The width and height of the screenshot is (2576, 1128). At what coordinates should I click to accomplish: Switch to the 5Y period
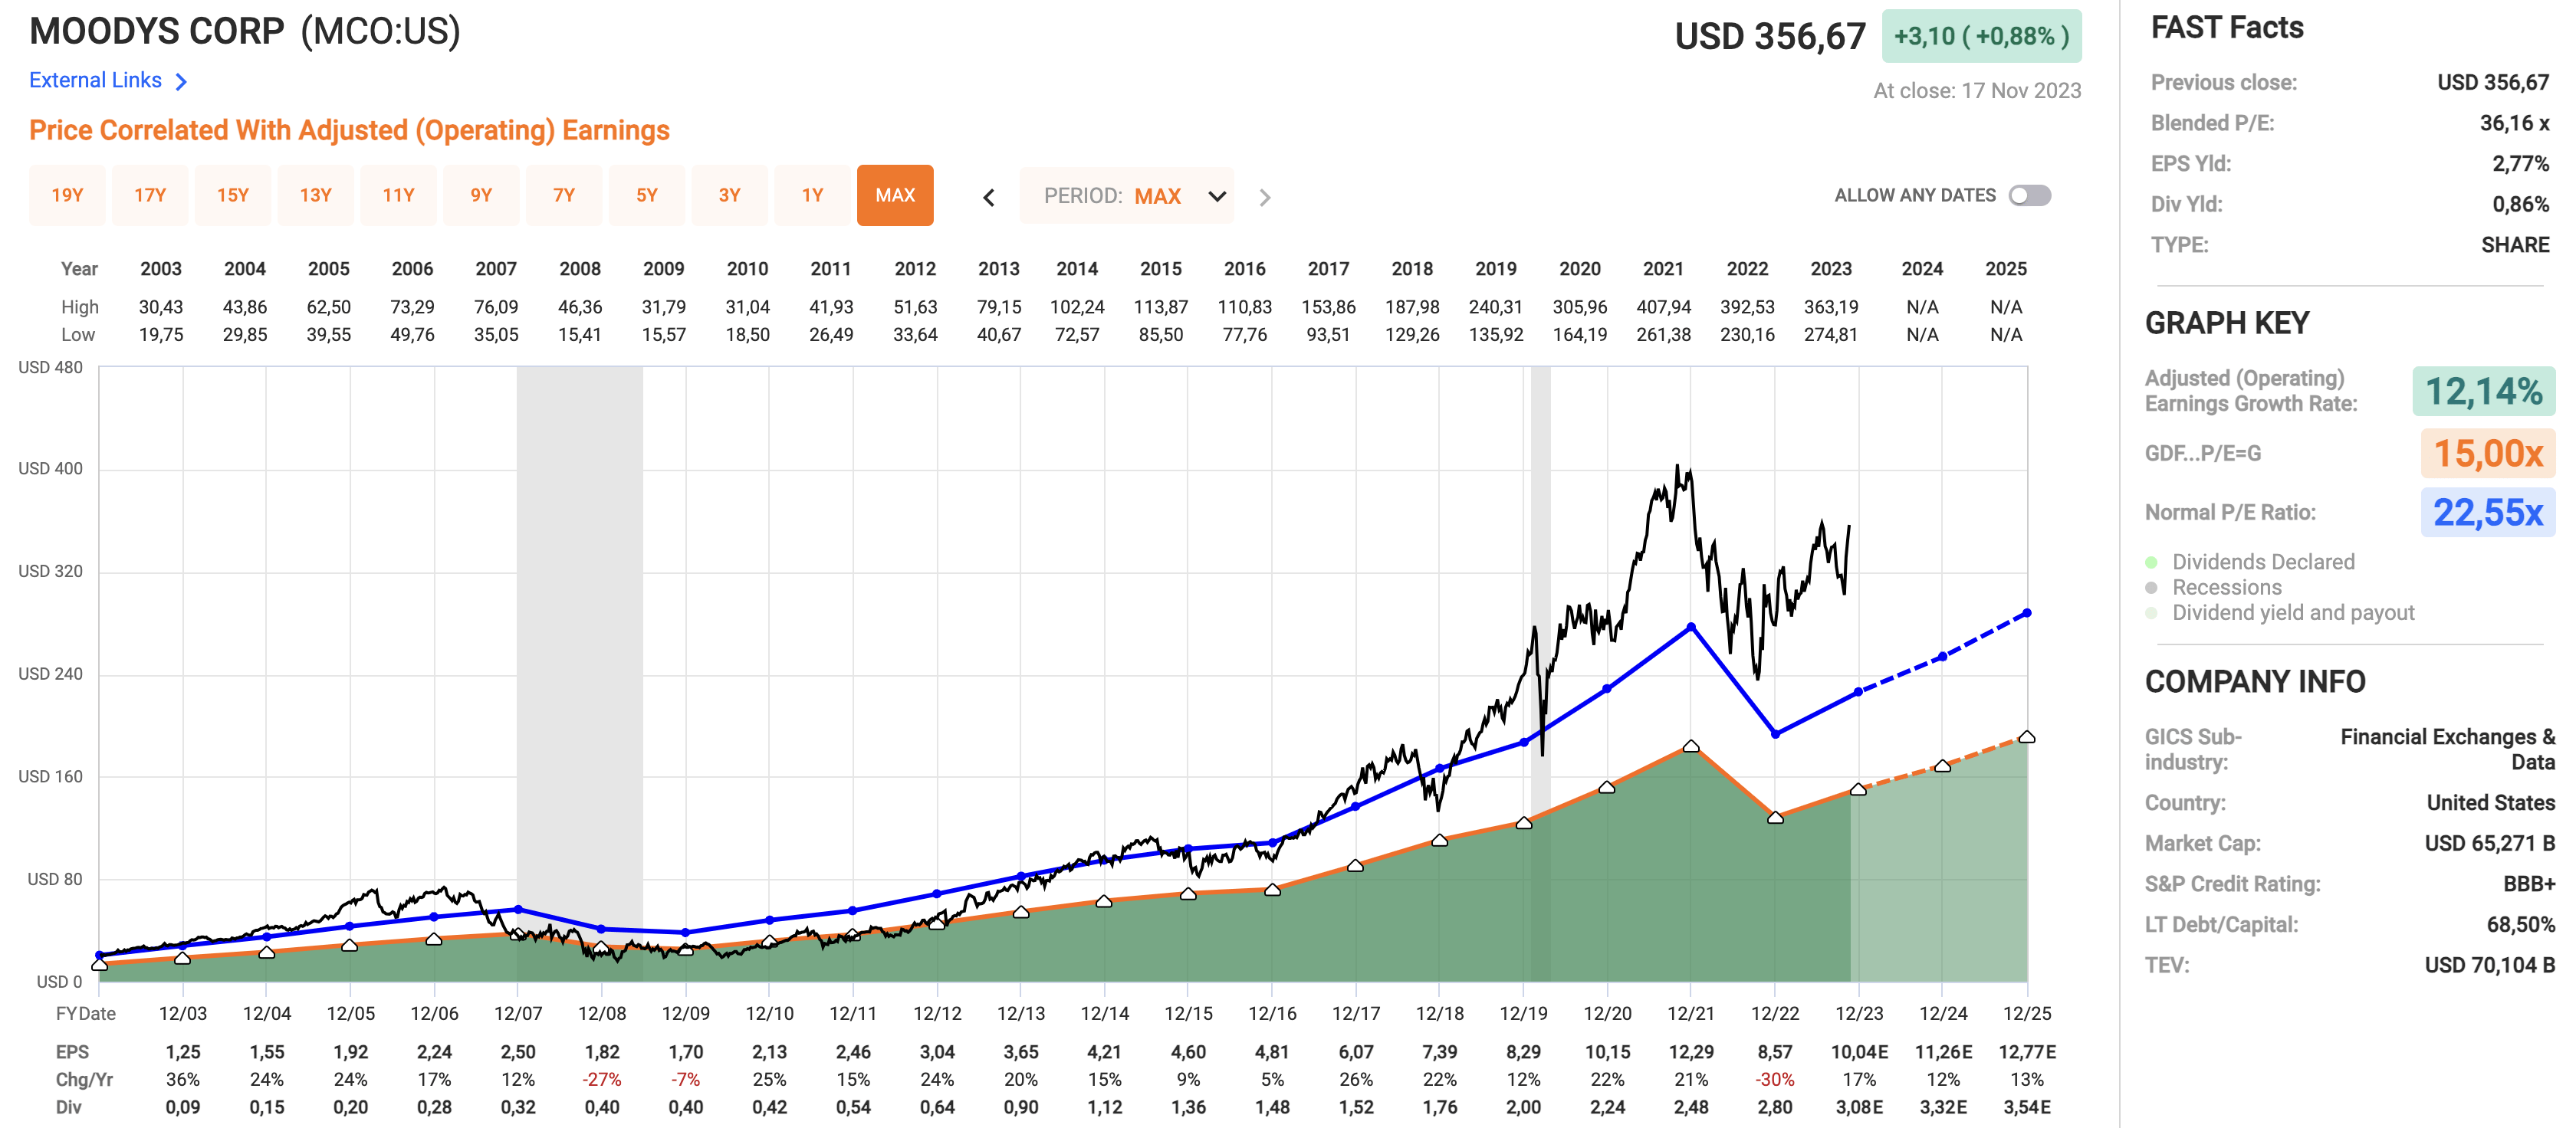[x=647, y=195]
